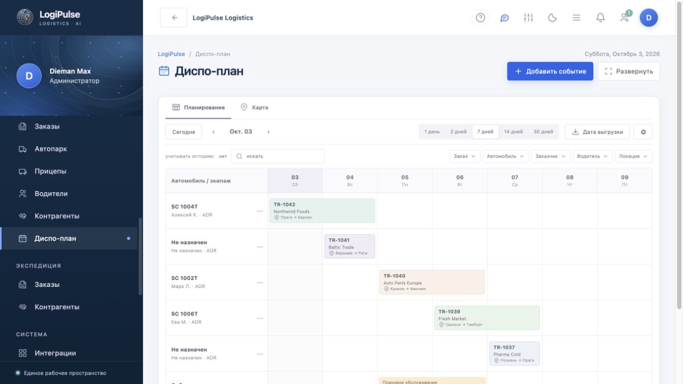Click the LogiPulse logo in sidebar
The height and width of the screenshot is (384, 683).
point(48,18)
